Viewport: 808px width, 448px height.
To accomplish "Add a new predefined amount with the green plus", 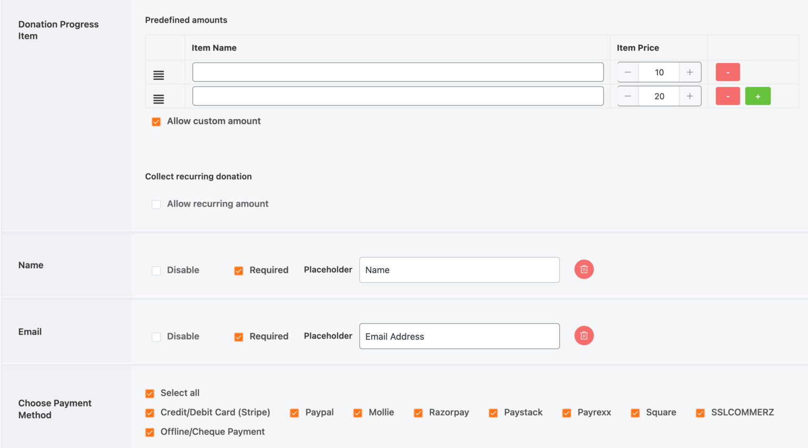I will point(757,96).
